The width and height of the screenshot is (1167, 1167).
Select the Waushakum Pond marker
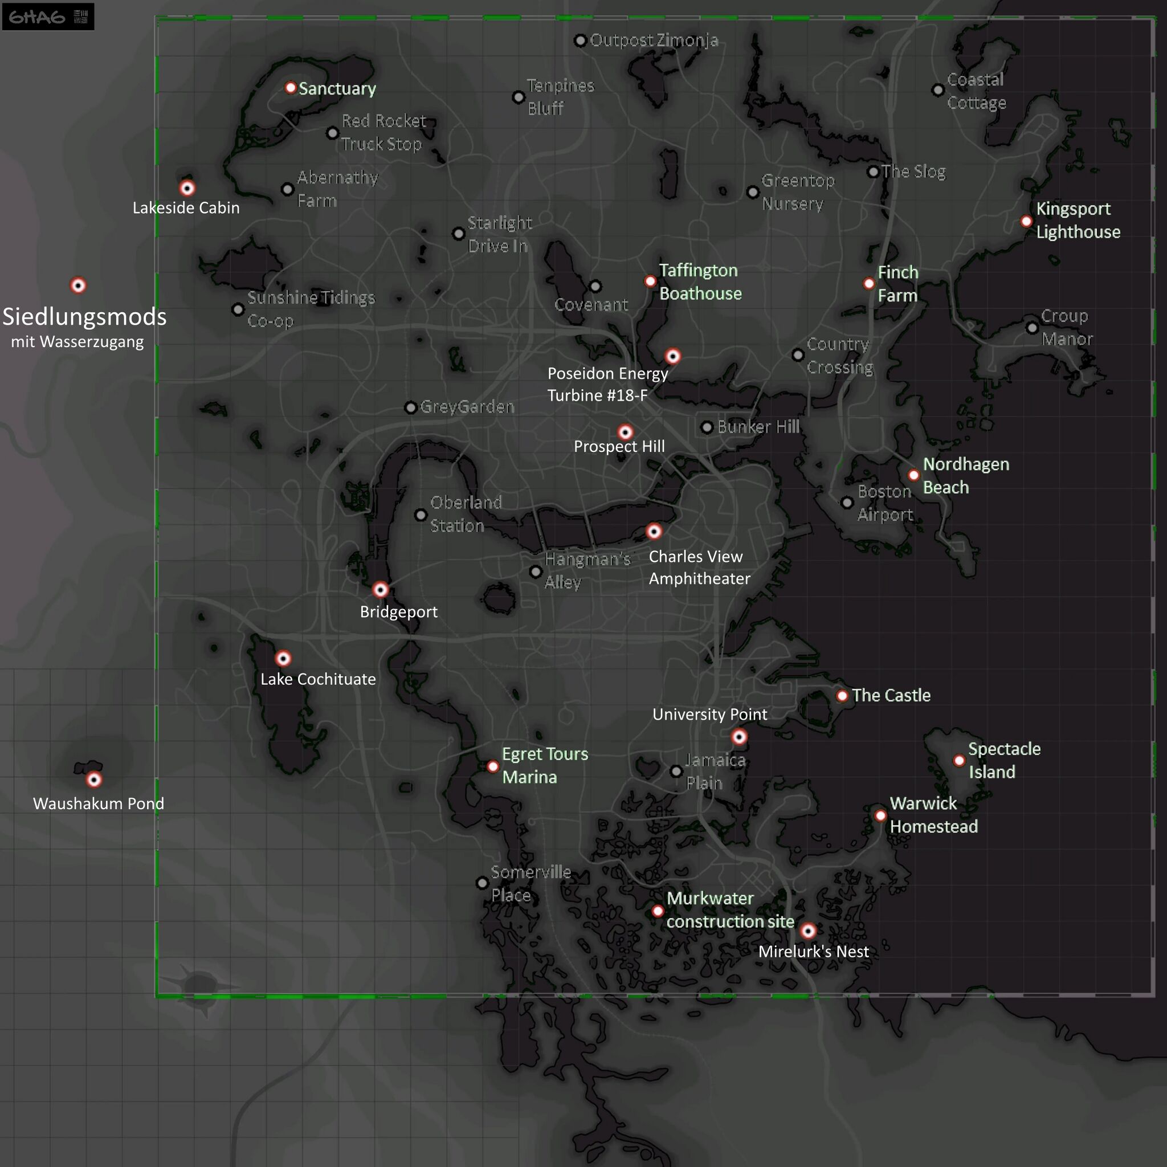coord(93,779)
